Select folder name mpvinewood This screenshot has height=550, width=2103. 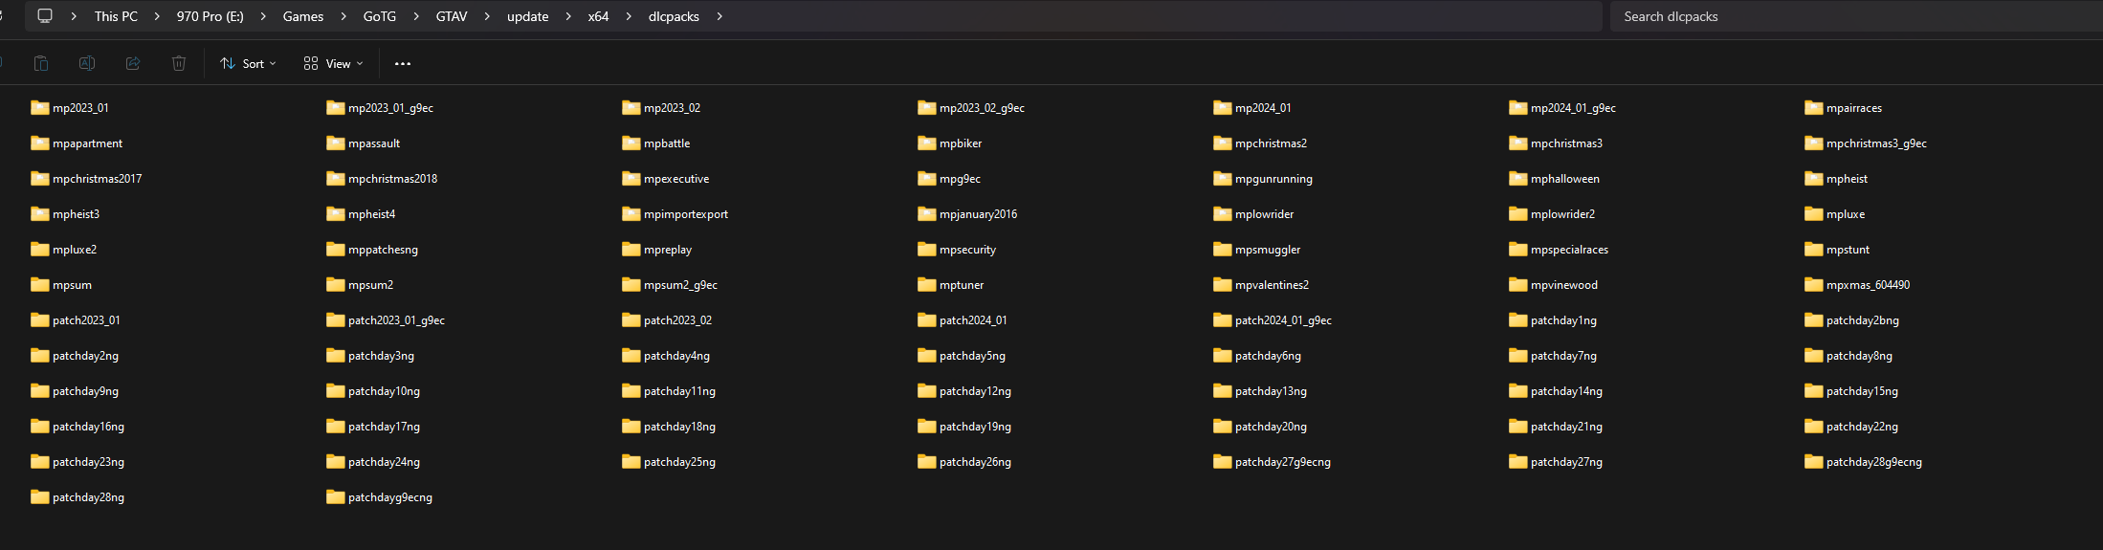pyautogui.click(x=1564, y=285)
